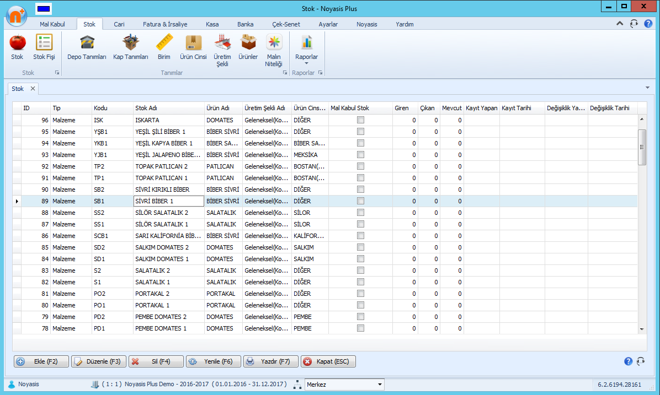Click the Kapat (ESC) button
The image size is (660, 395).
click(x=328, y=361)
